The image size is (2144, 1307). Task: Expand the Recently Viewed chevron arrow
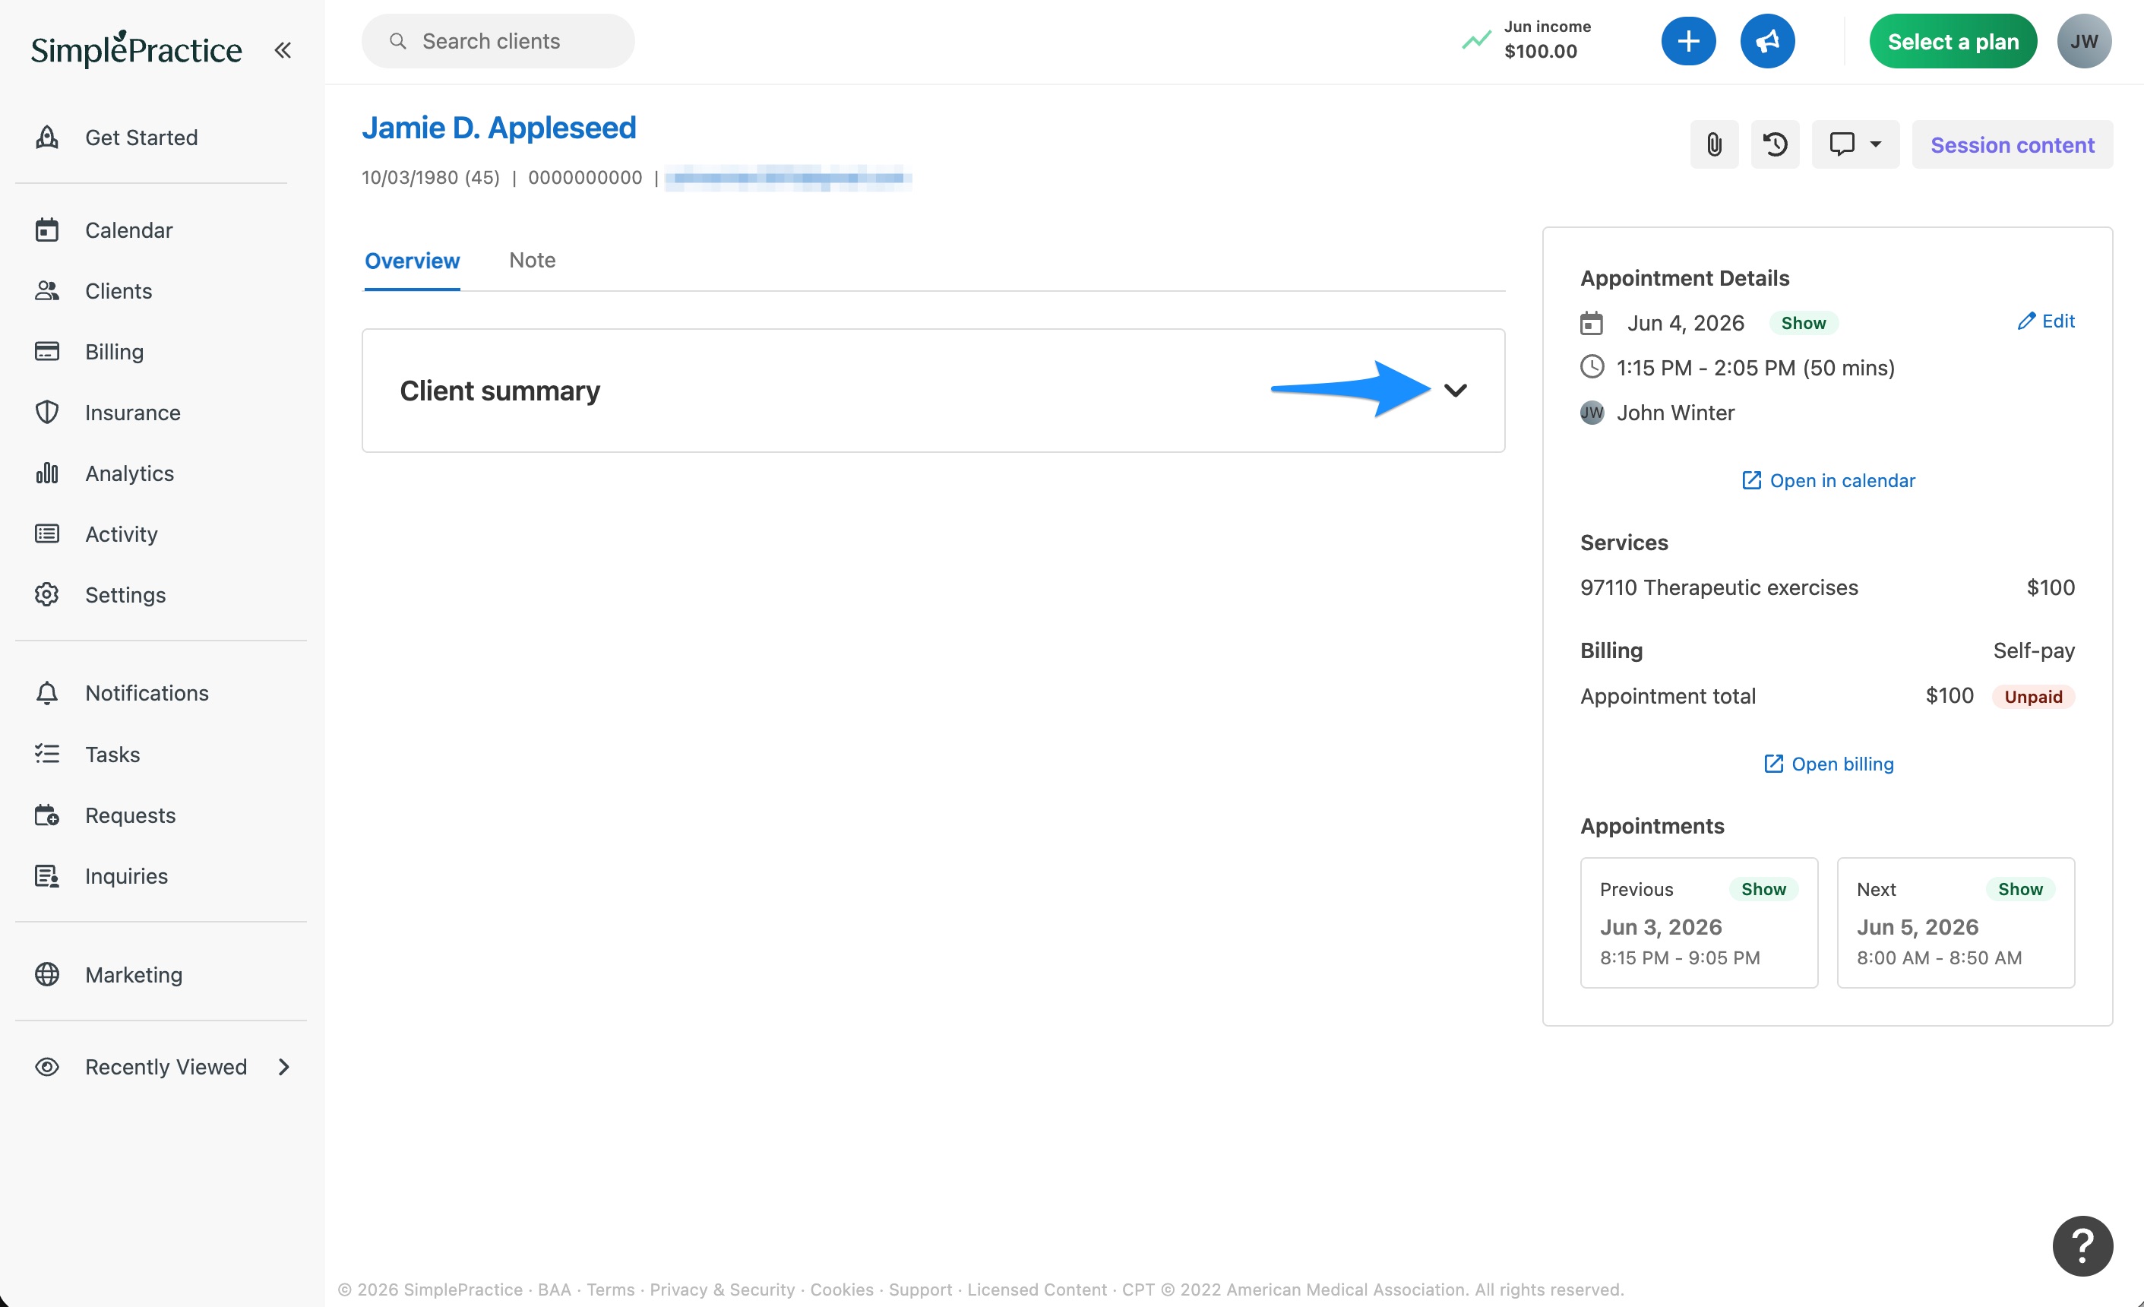(283, 1067)
